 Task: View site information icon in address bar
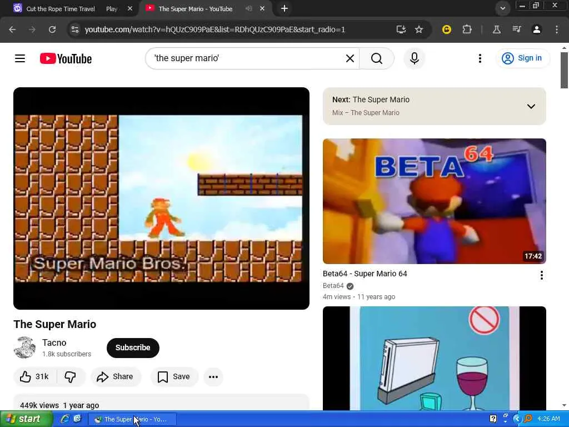tap(75, 29)
